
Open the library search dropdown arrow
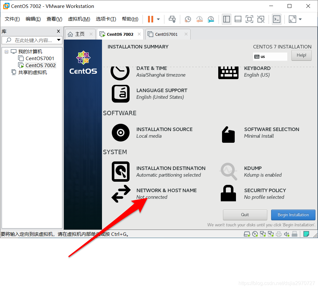[59, 40]
